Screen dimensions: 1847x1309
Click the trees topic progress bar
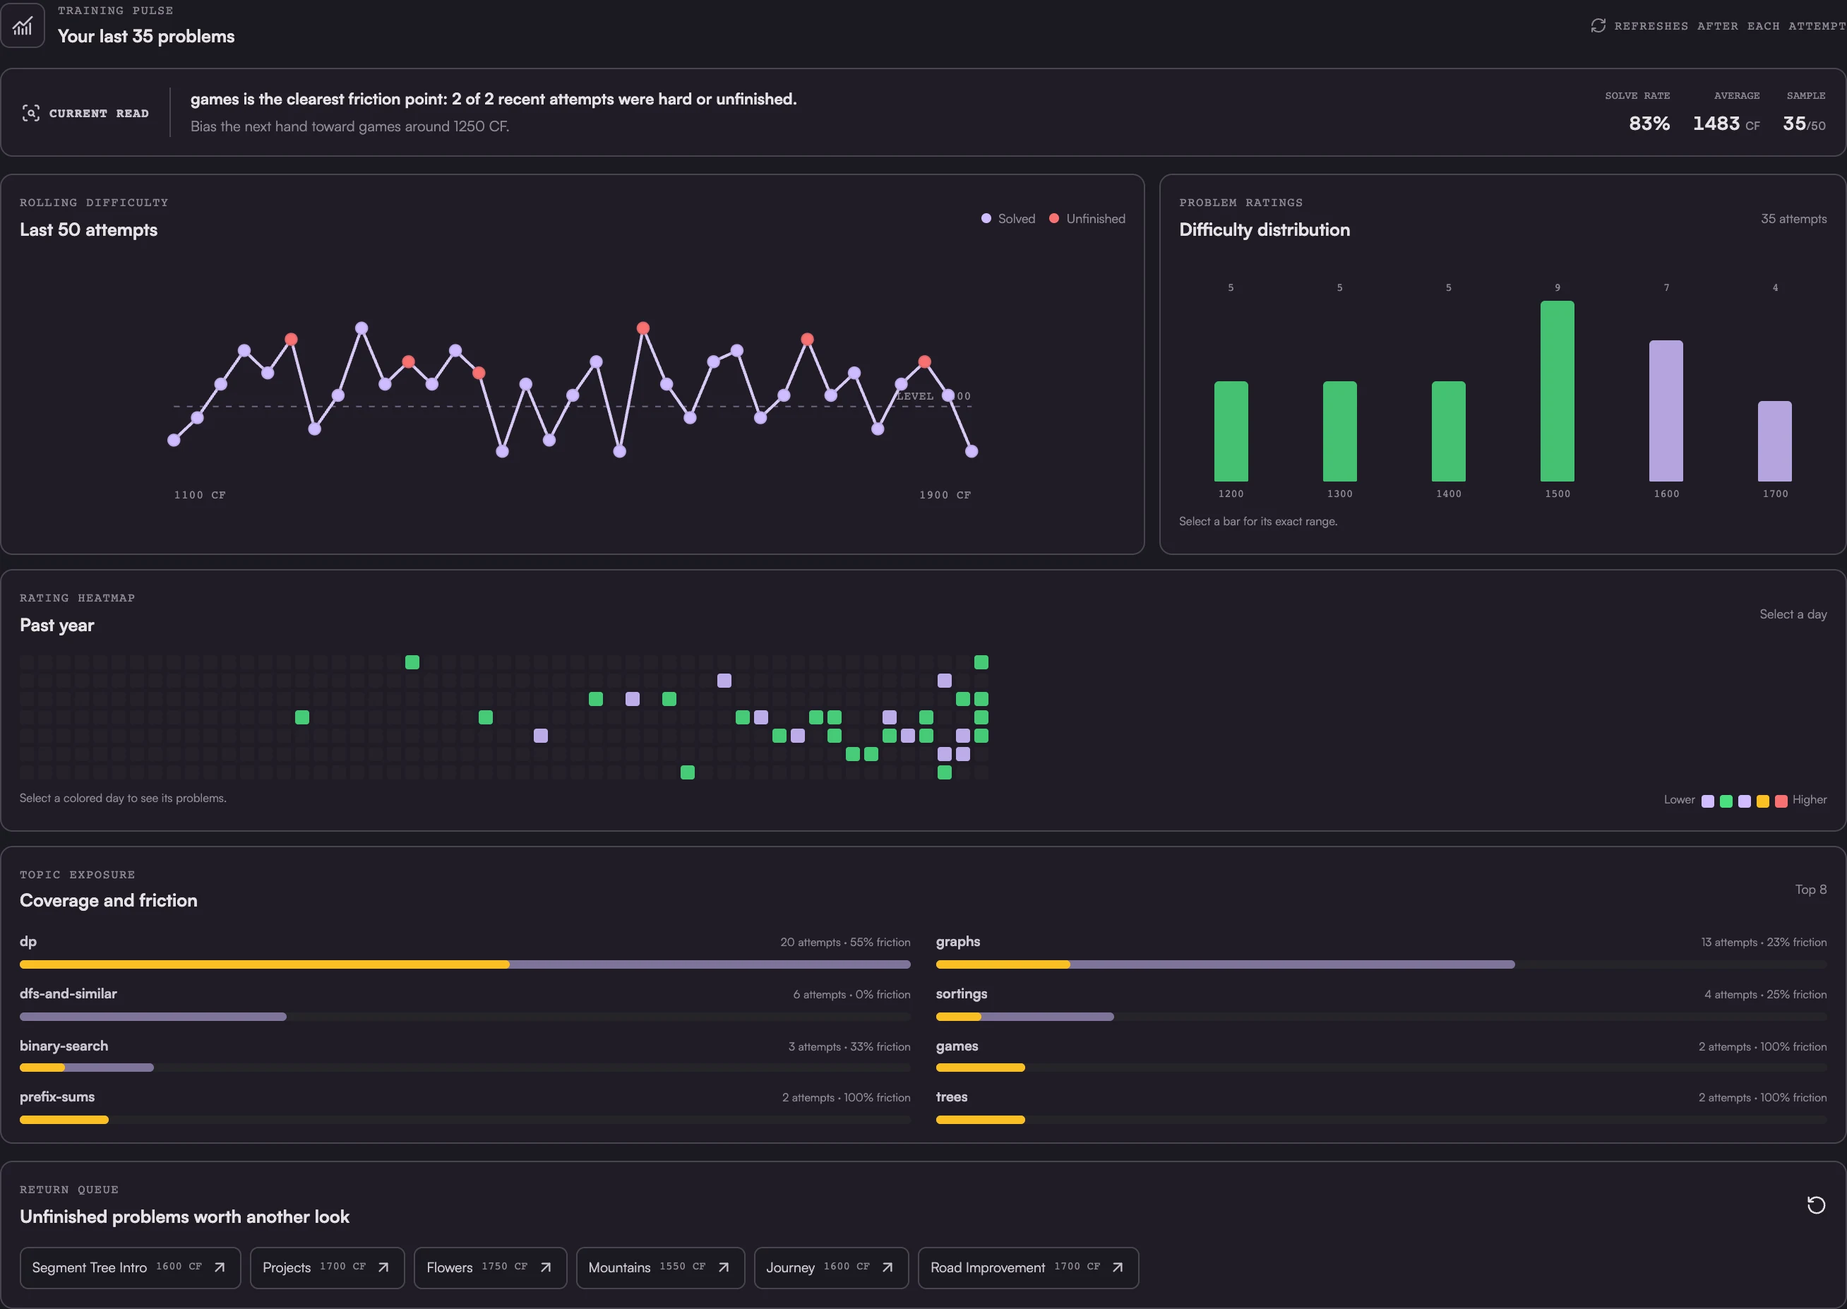pos(1381,1120)
